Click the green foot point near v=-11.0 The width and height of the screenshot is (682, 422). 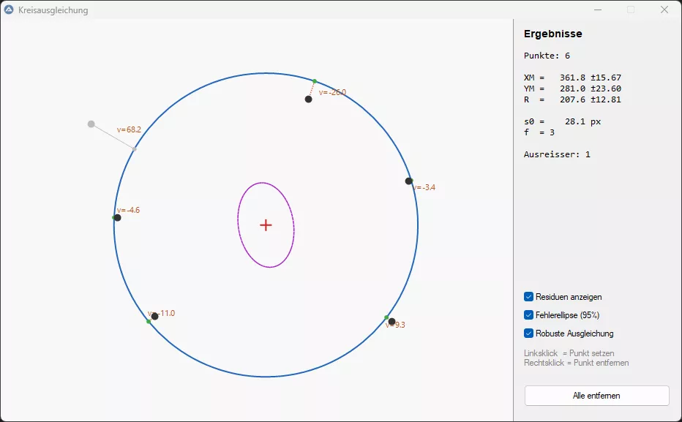(149, 321)
